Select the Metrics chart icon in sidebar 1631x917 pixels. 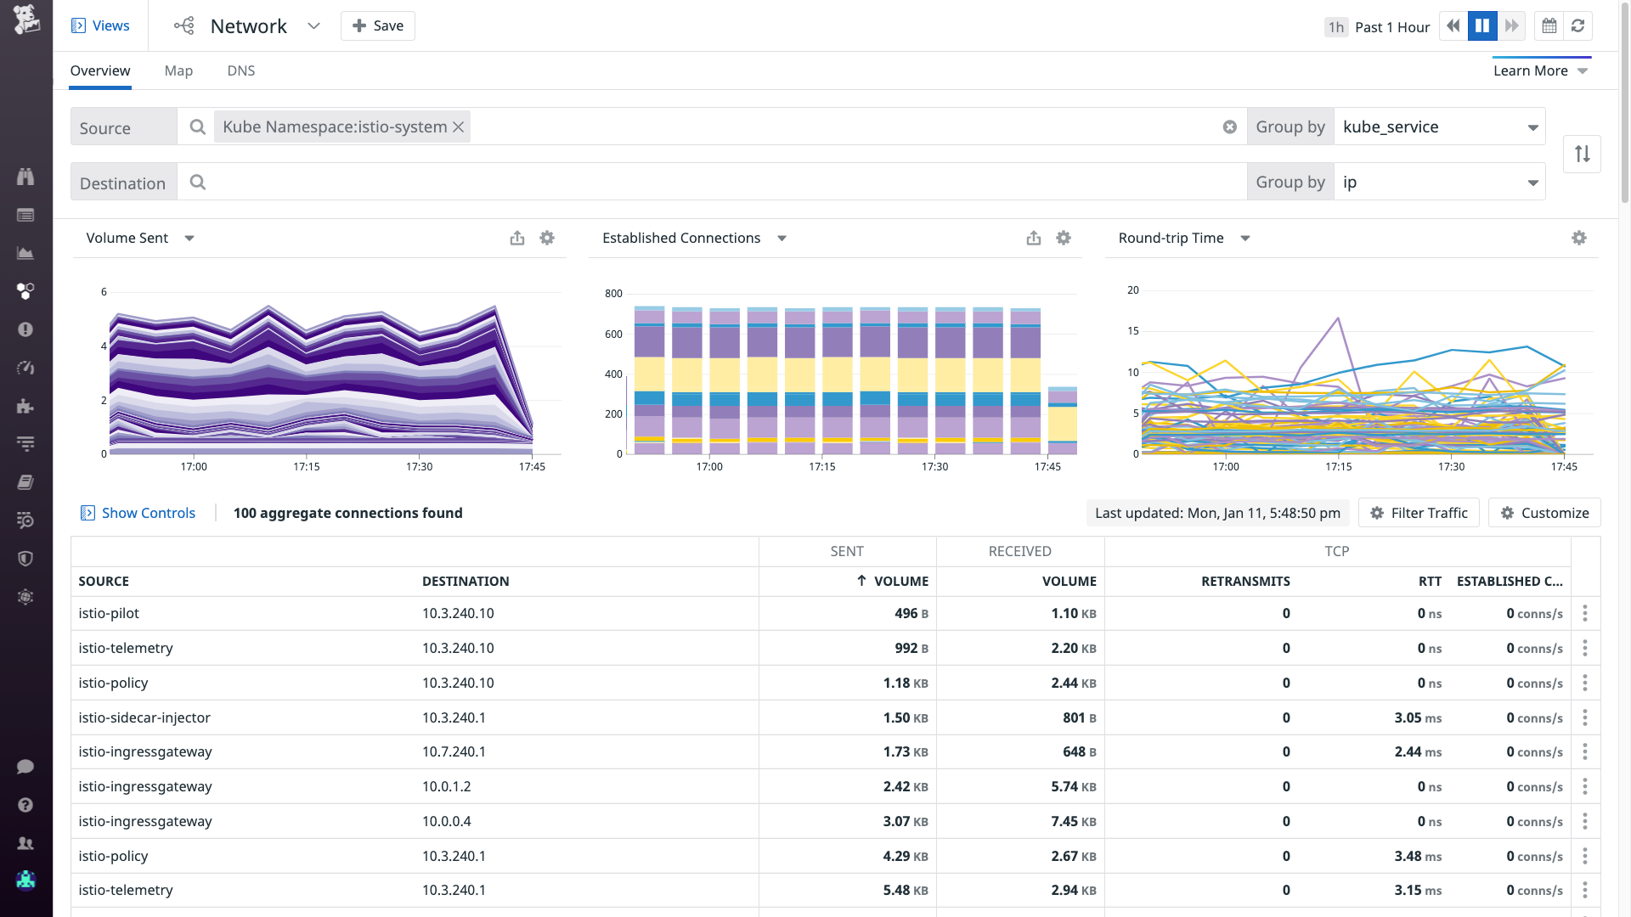point(25,252)
